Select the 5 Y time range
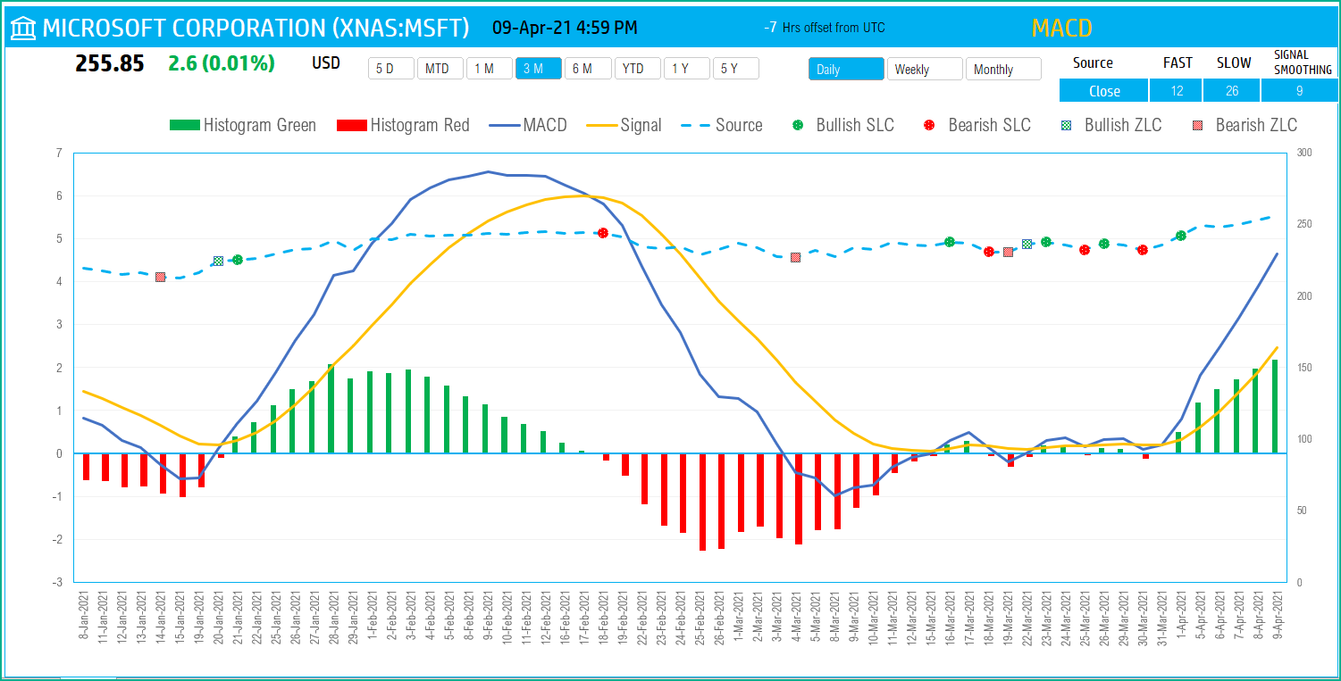The height and width of the screenshot is (681, 1341). [735, 69]
